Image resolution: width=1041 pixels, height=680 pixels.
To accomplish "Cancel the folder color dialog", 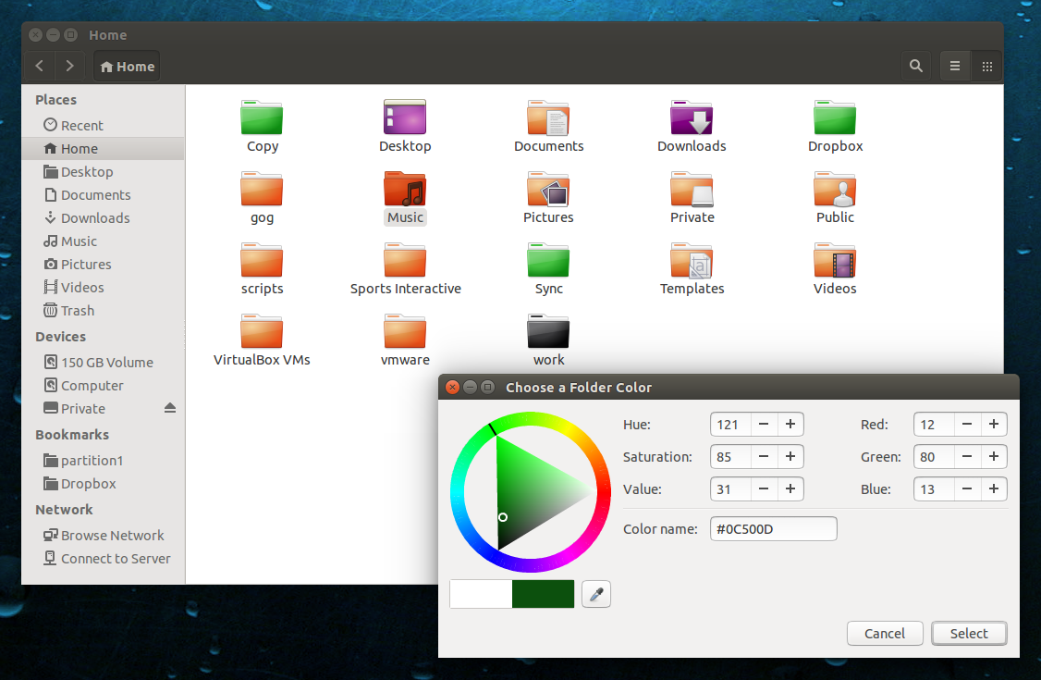I will (884, 633).
